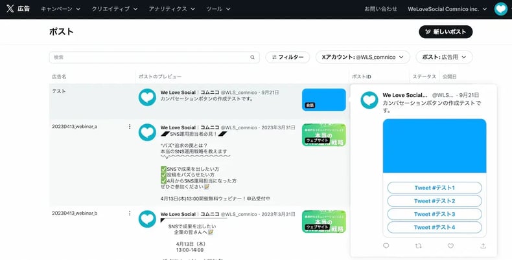Click the blue image in preview popup
The width and height of the screenshot is (512, 260).
click(434, 146)
